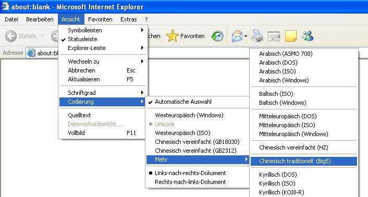Image resolution: width=368 pixels, height=197 pixels.
Task: Click the Zurück toolbar button label
Action: point(27,36)
